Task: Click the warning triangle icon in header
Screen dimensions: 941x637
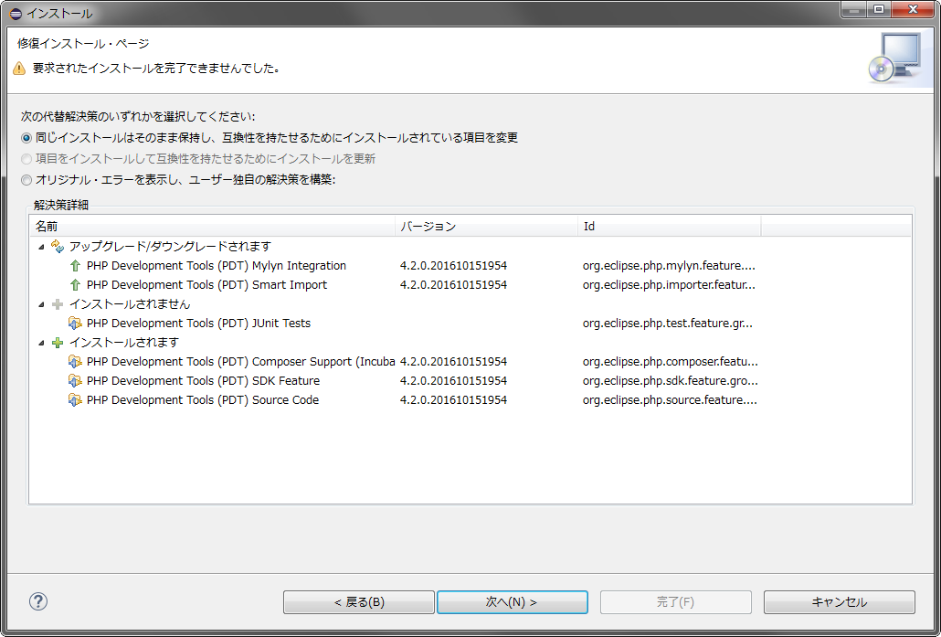Action: point(19,69)
